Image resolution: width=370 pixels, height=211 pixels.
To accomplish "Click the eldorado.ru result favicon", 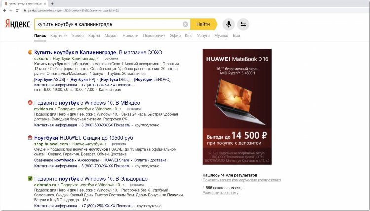I will [x=30, y=178].
